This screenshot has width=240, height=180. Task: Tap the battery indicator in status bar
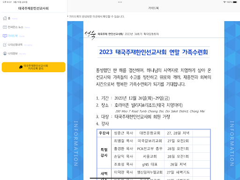(235, 2)
